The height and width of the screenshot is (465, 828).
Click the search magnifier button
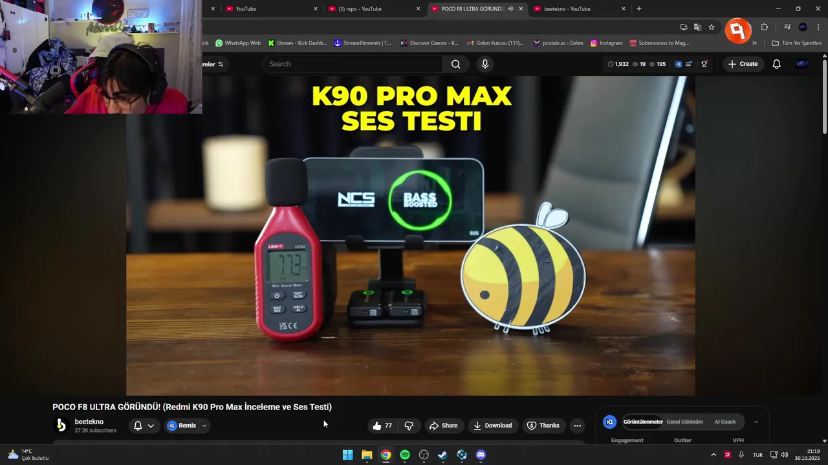pyautogui.click(x=456, y=64)
